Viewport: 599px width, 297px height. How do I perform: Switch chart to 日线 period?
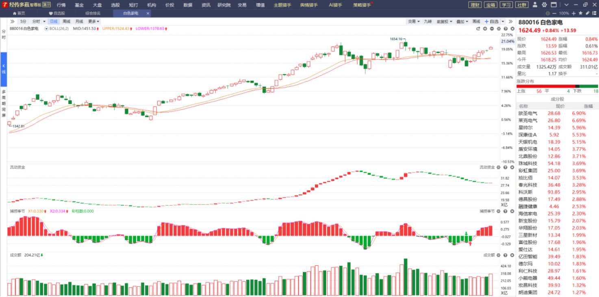point(54,22)
